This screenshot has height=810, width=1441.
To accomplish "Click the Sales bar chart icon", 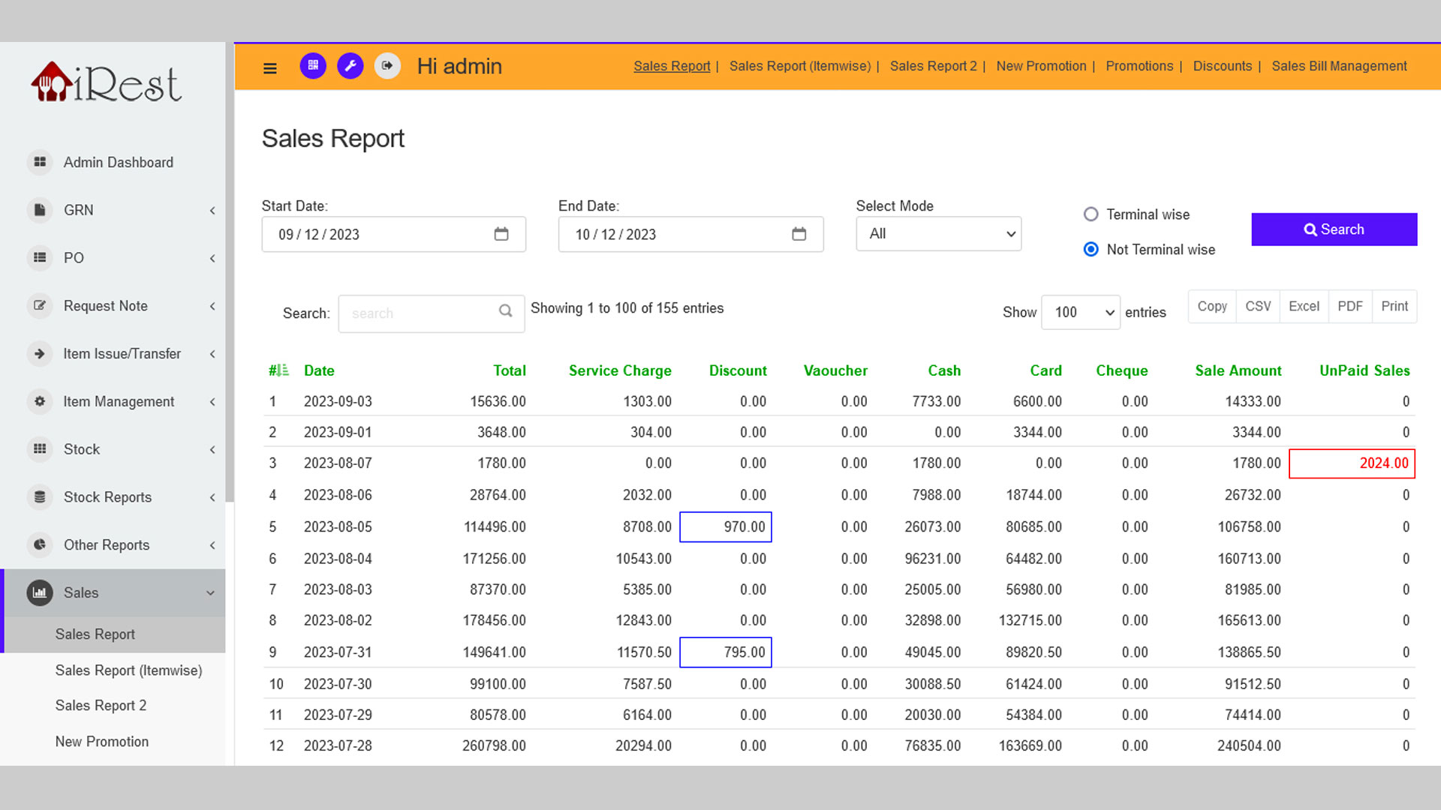I will click(40, 592).
